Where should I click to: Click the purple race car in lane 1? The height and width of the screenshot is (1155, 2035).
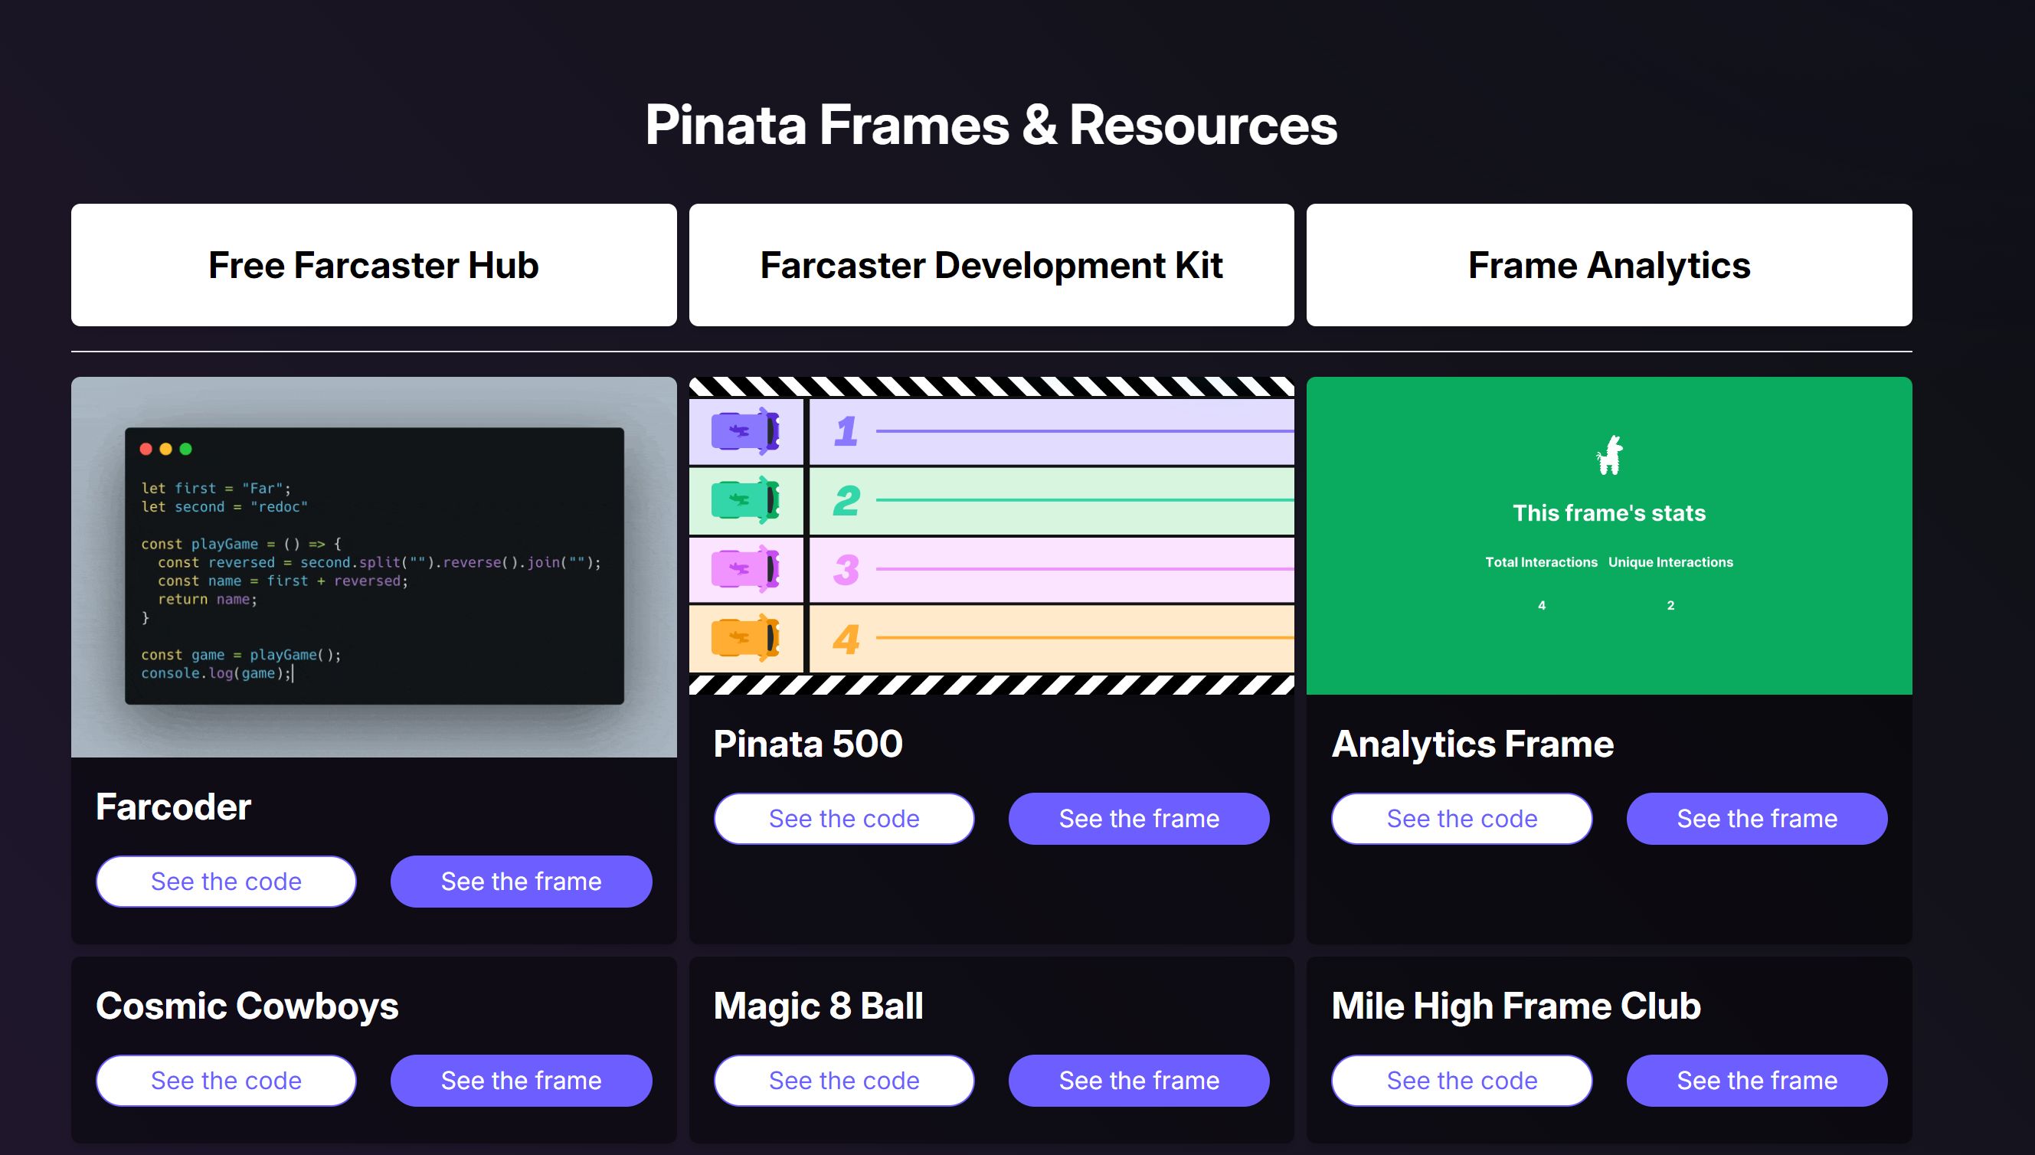tap(744, 430)
